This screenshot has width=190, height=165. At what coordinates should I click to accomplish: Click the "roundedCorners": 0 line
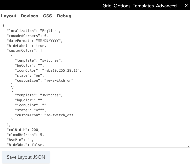coord(27,36)
